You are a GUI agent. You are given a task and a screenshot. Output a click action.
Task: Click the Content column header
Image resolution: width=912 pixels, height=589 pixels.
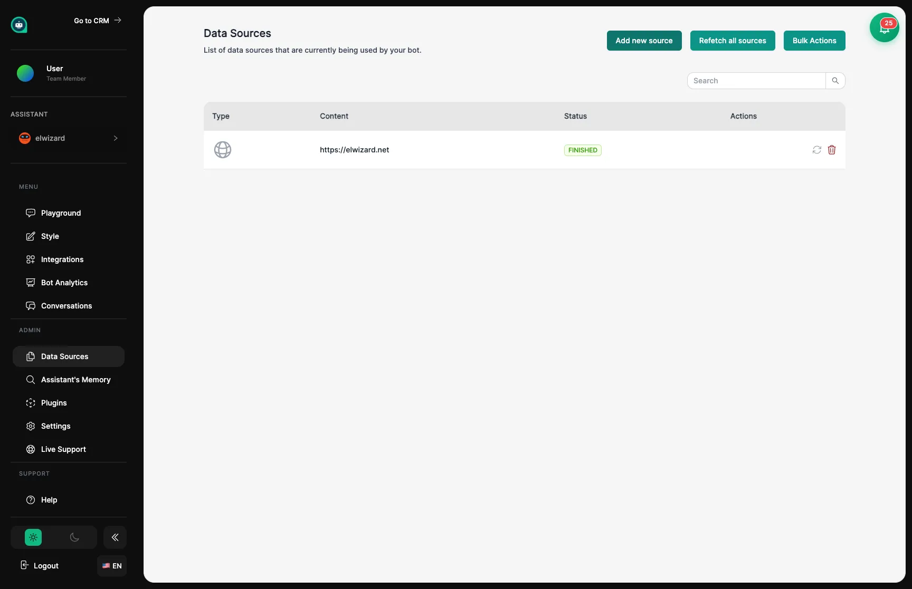tap(334, 116)
